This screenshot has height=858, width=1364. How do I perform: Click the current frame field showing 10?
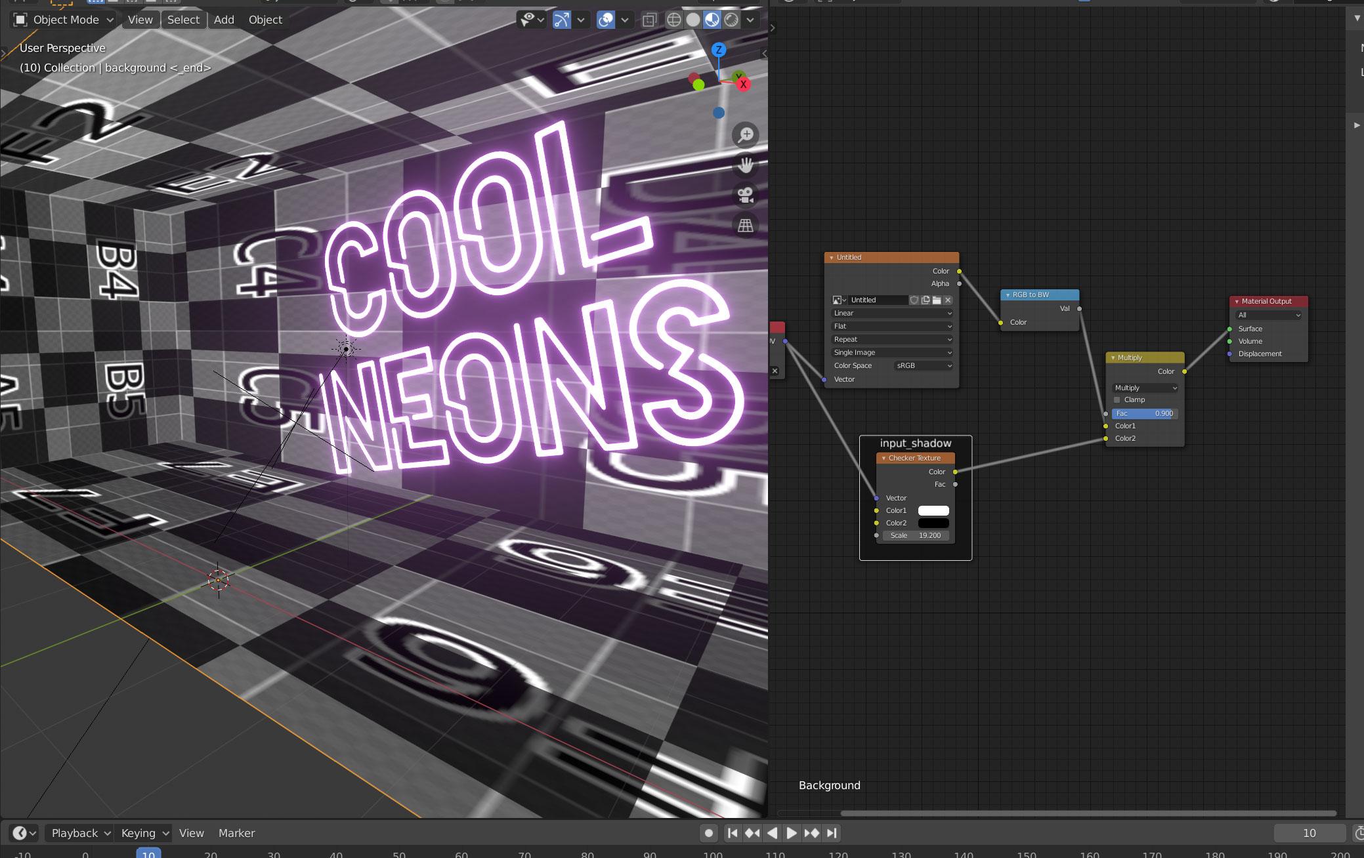(1309, 833)
